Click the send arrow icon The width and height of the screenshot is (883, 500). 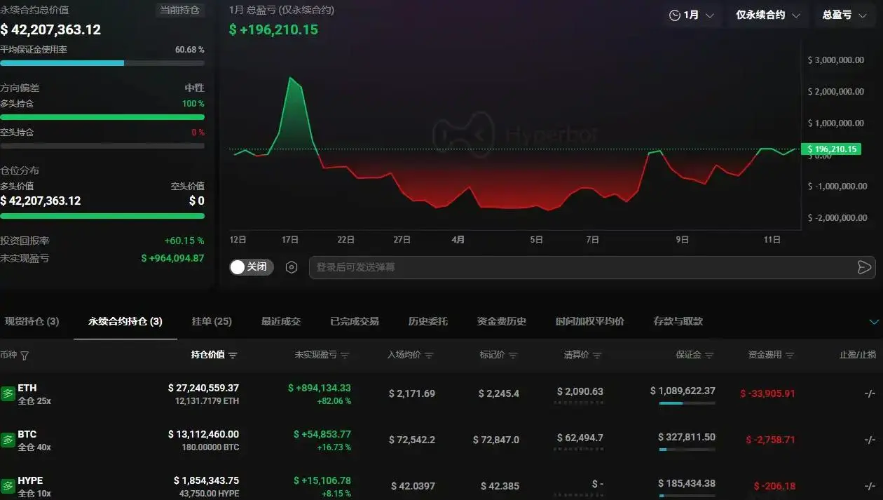[x=864, y=267]
